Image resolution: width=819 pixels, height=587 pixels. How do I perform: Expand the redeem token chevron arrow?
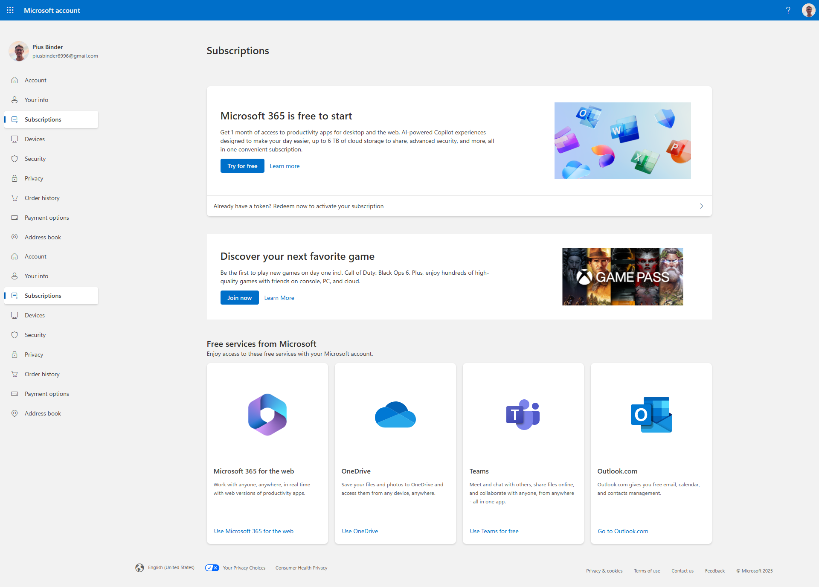[x=701, y=206]
